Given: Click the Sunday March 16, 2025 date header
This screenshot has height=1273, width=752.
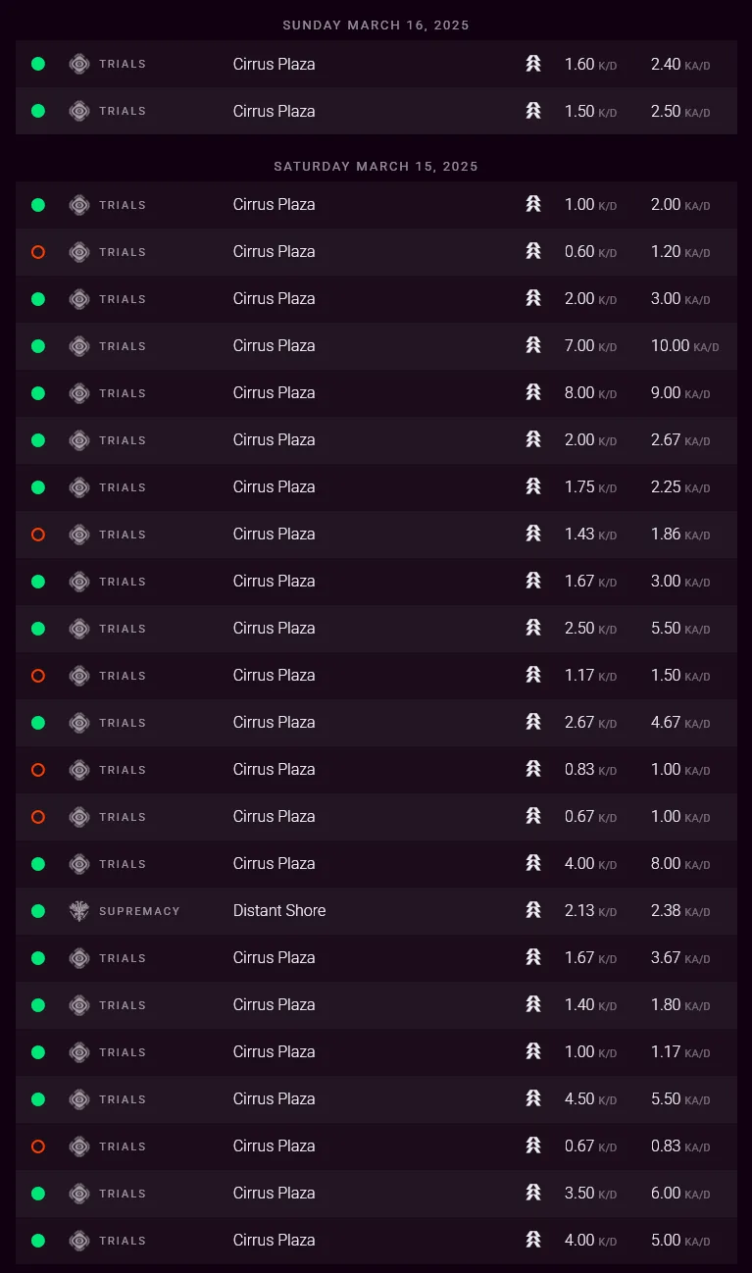Looking at the screenshot, I should coord(376,25).
